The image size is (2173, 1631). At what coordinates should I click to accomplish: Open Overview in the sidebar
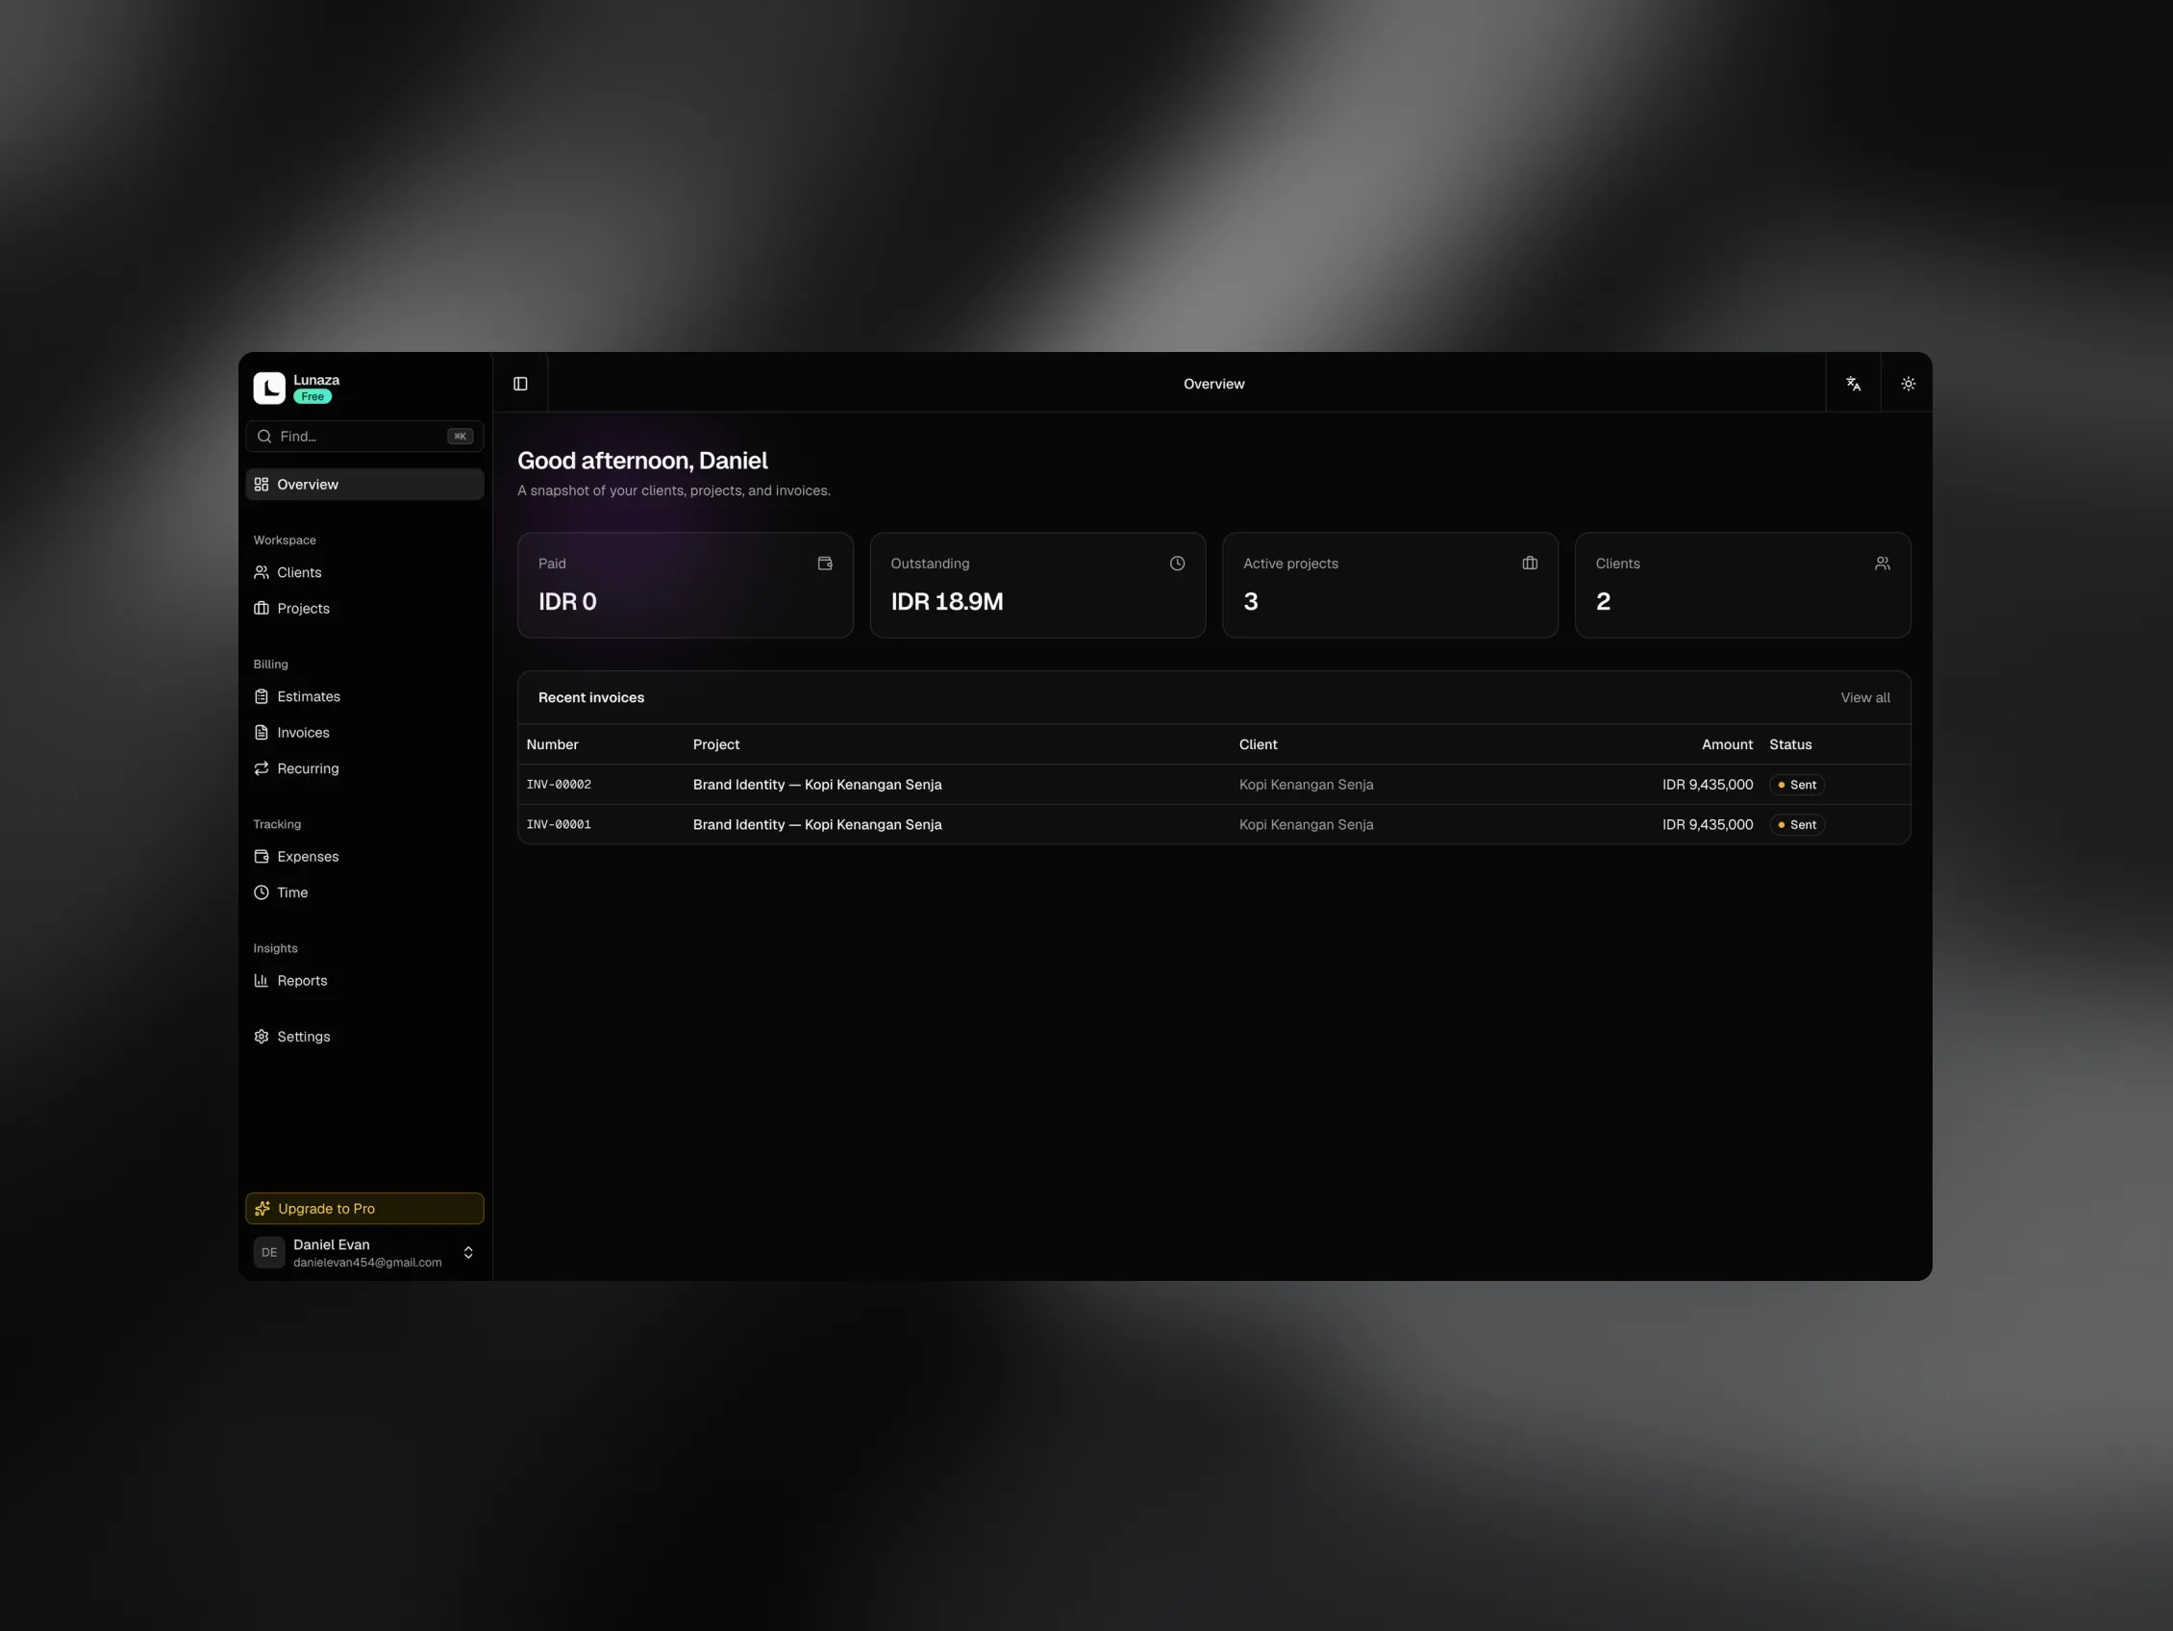click(x=364, y=485)
